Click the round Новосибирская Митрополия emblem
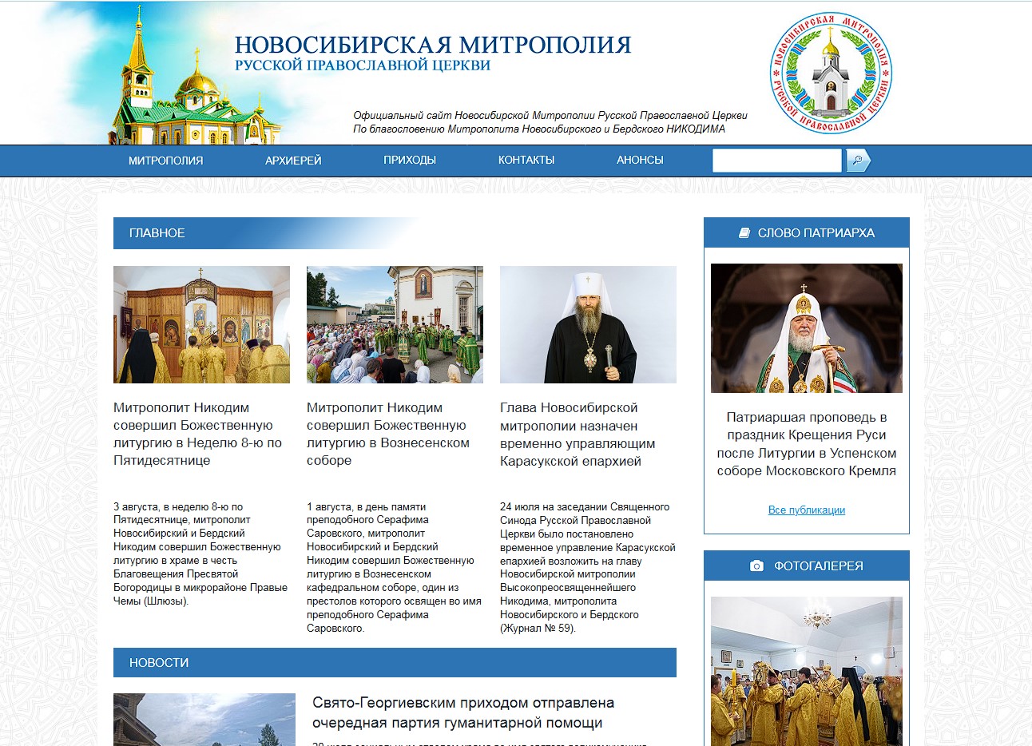This screenshot has width=1032, height=746. click(831, 72)
